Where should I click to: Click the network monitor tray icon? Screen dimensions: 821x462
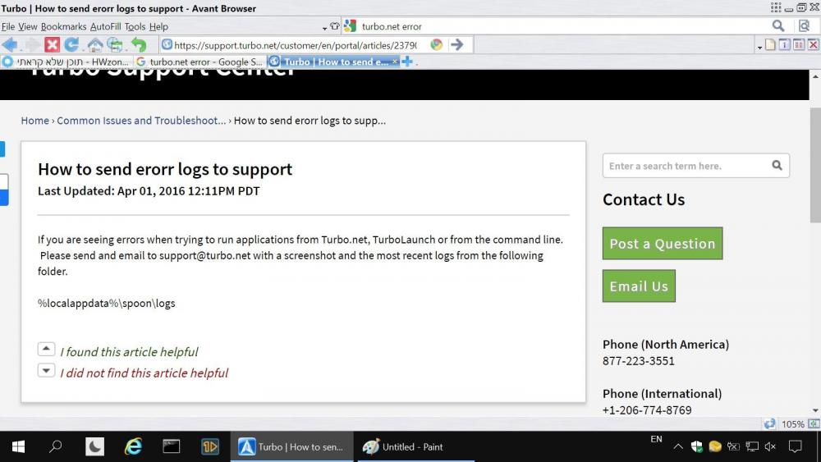752,447
